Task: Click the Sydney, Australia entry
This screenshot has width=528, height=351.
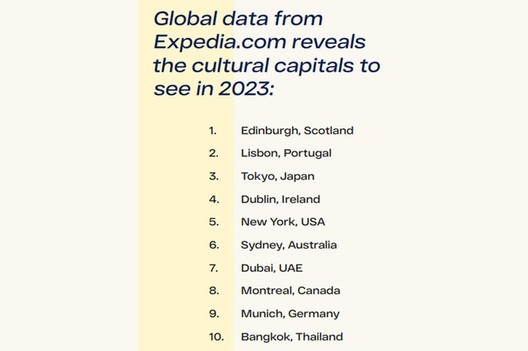Action: [289, 245]
